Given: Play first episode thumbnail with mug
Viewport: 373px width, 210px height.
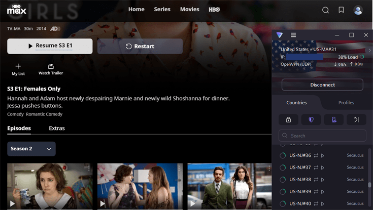Looking at the screenshot, I should 50,186.
